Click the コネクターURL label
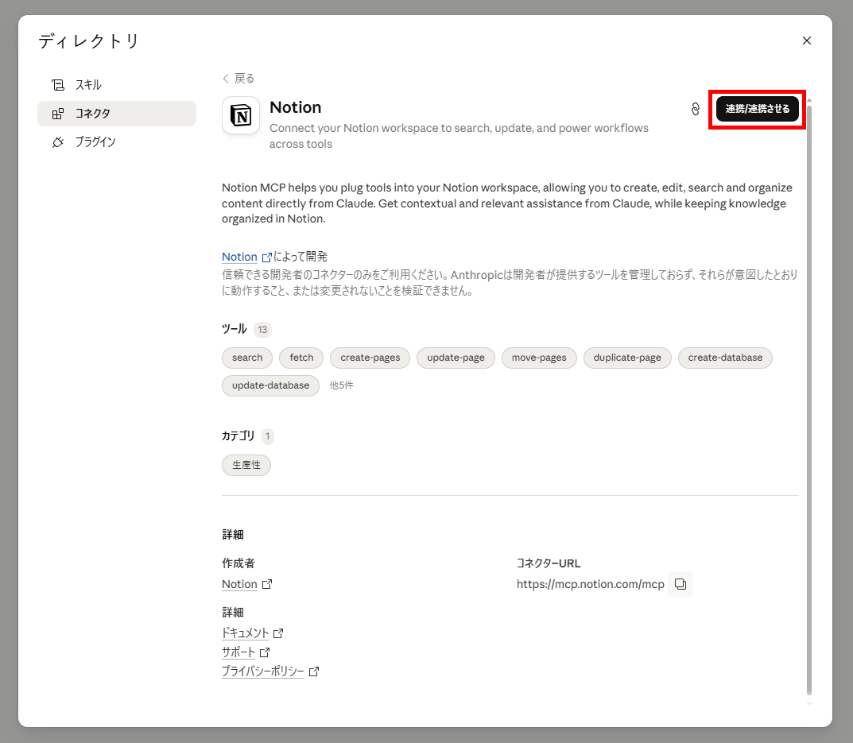The height and width of the screenshot is (743, 853). pos(549,563)
